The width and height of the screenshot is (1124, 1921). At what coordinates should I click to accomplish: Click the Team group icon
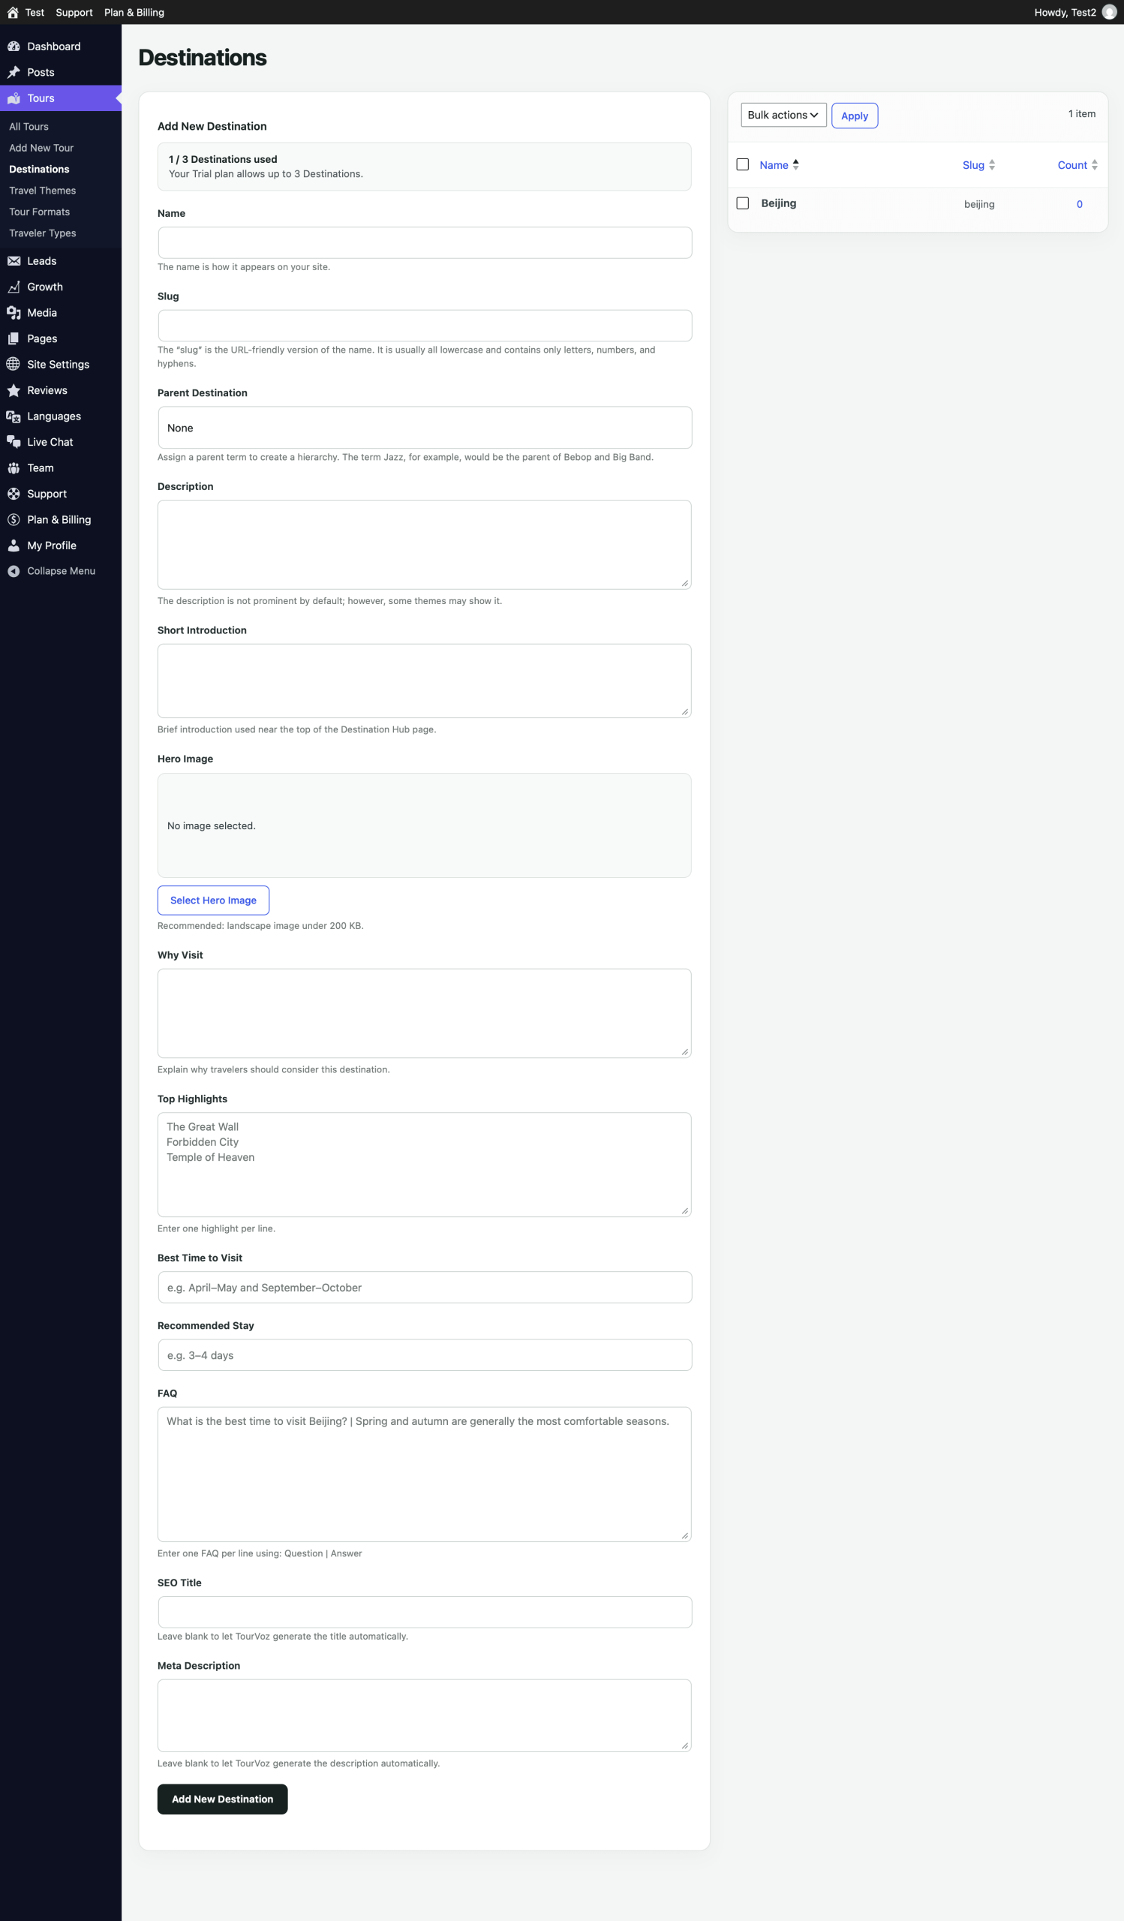point(14,468)
